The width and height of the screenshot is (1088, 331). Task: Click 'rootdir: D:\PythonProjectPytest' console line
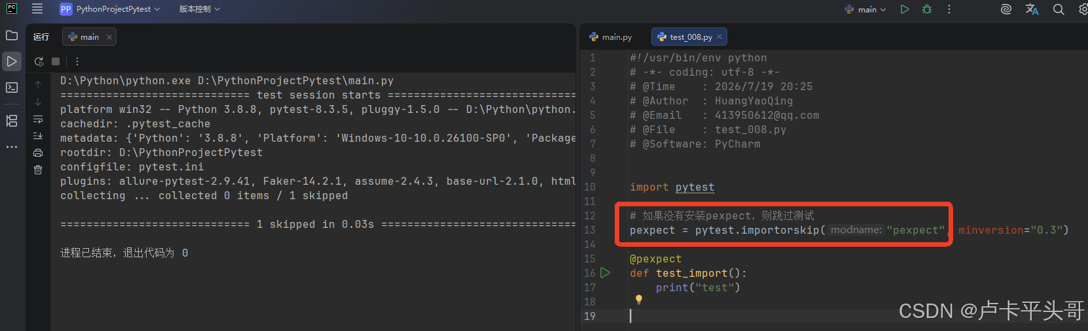click(162, 153)
